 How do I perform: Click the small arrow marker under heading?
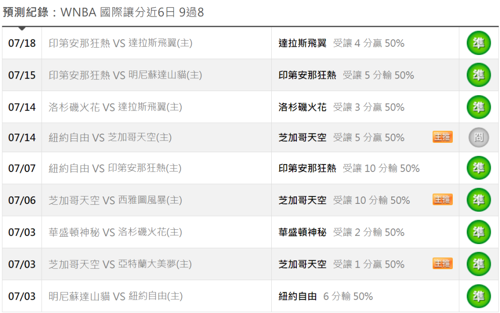coord(22,29)
